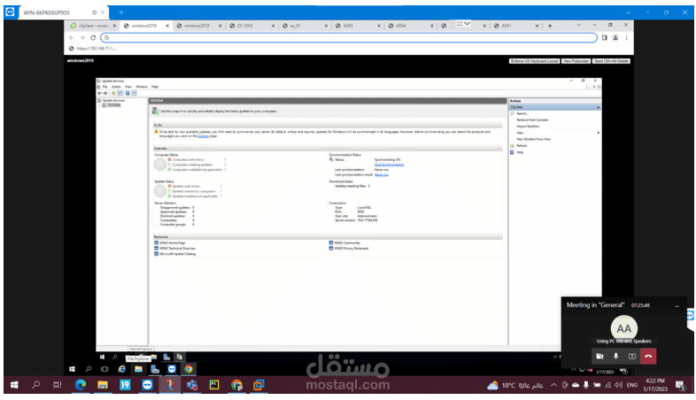Click the volume icon in system tray
Screen dimensions: 696x400
click(618, 385)
